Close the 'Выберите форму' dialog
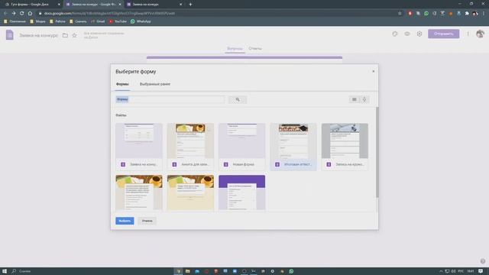 coord(373,71)
